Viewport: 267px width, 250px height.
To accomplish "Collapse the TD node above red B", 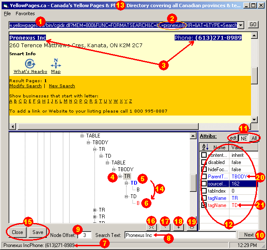I will (x=127, y=196).
